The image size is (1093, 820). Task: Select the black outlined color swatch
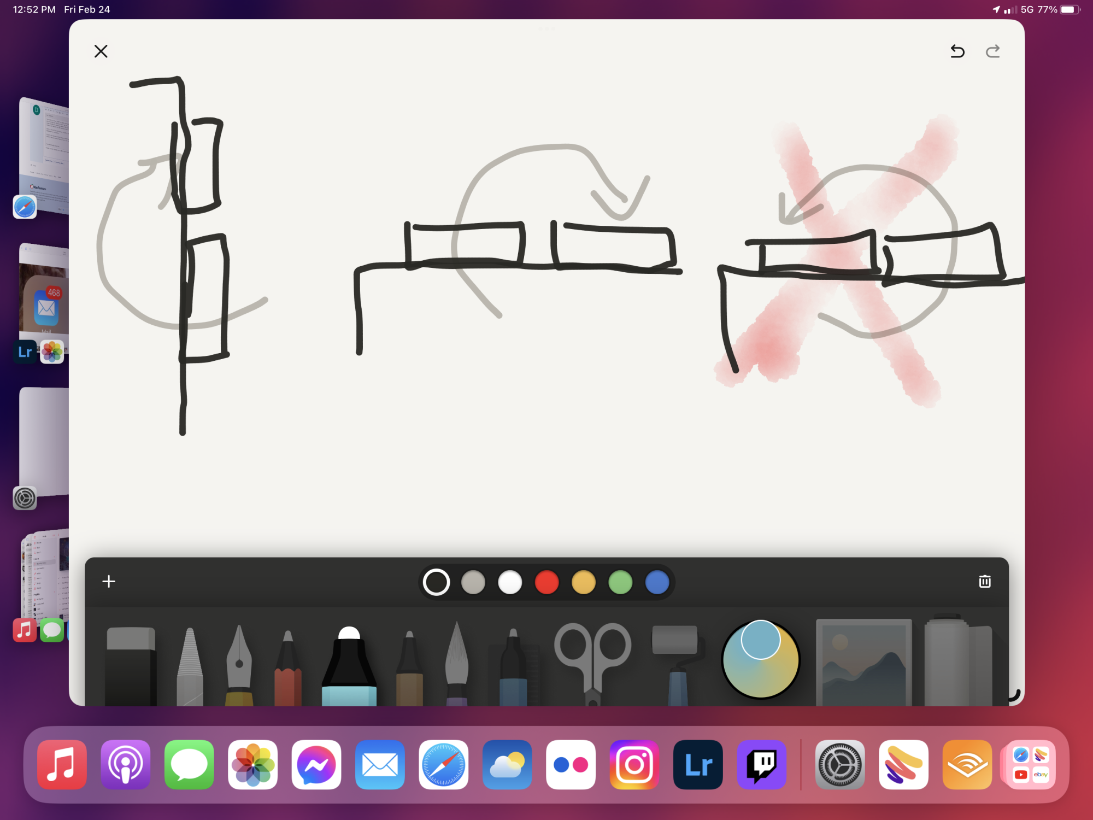click(x=437, y=582)
